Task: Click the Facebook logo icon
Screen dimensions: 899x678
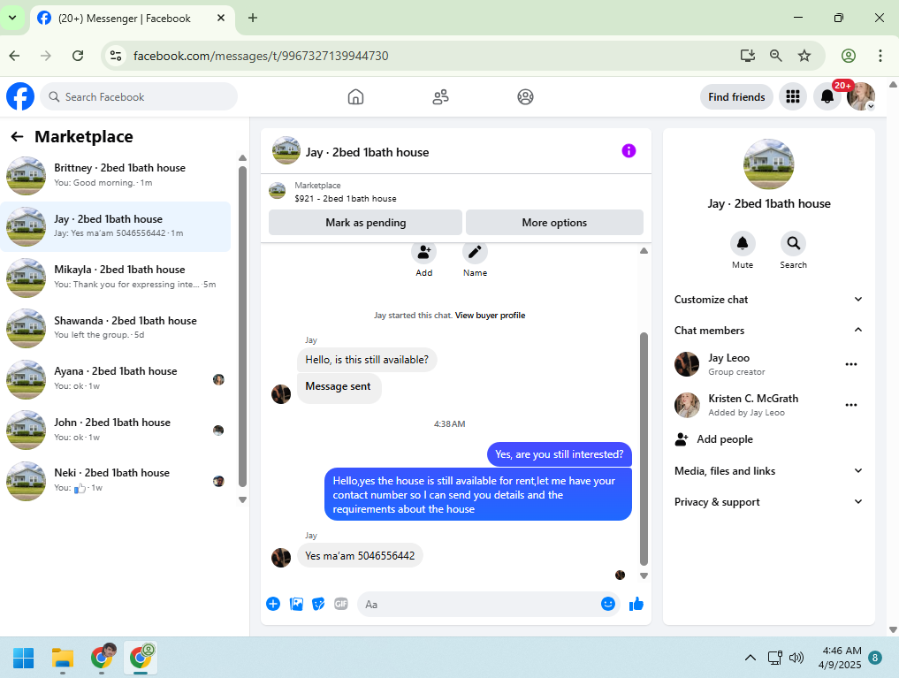Action: pos(20,96)
